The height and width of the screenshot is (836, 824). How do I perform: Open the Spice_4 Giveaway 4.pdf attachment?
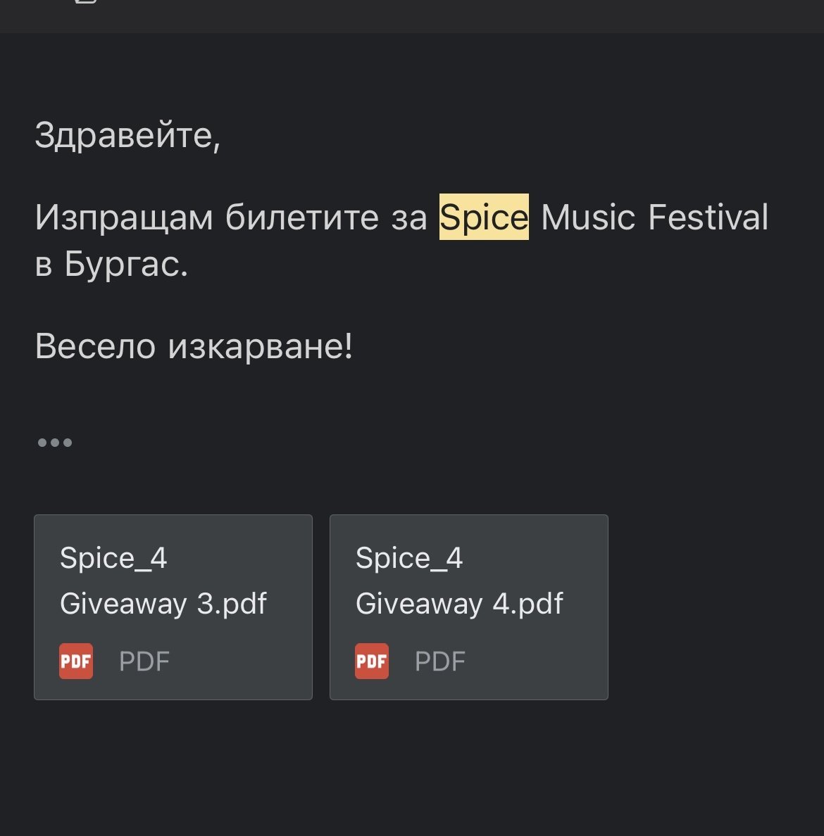[x=468, y=607]
